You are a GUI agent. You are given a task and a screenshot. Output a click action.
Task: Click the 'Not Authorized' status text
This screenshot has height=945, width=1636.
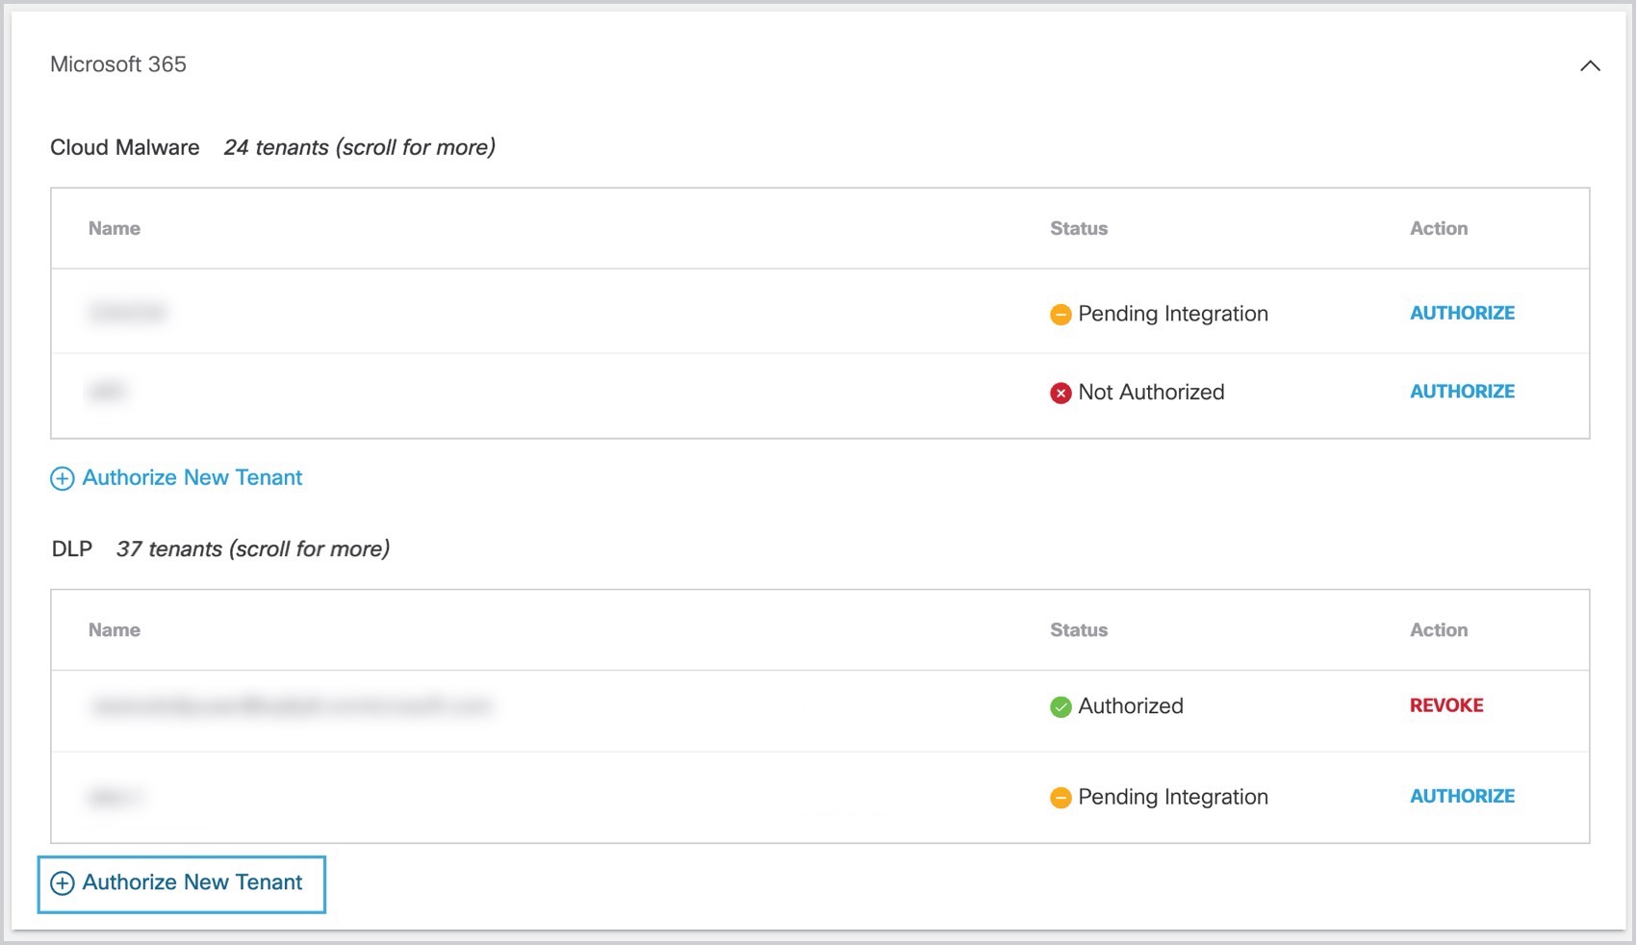coord(1151,392)
